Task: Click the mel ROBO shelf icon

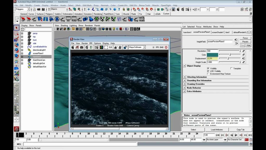Action: tap(142, 19)
